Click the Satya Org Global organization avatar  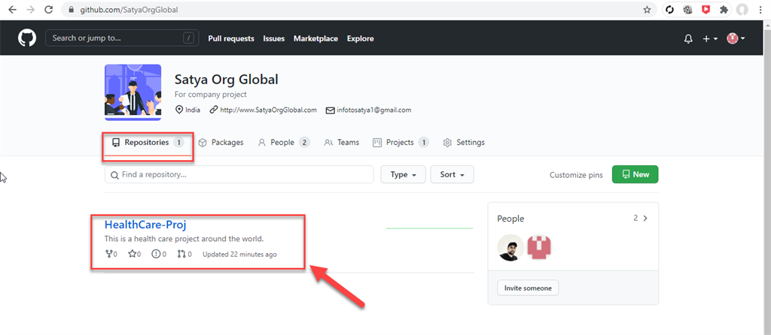133,92
